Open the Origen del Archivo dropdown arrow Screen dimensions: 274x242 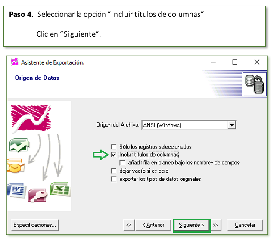232,125
